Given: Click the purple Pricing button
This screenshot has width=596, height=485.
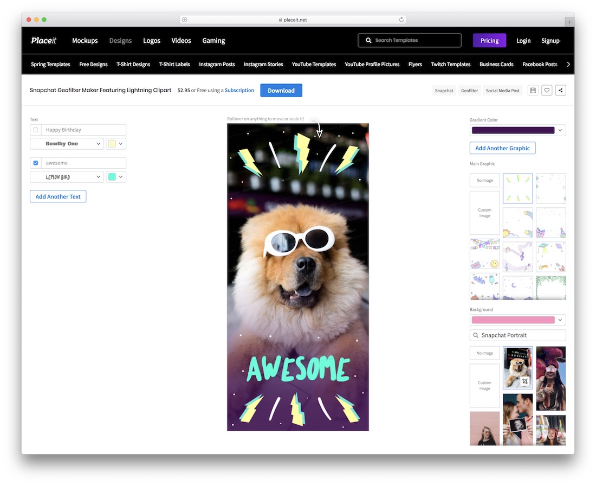Looking at the screenshot, I should [x=490, y=40].
